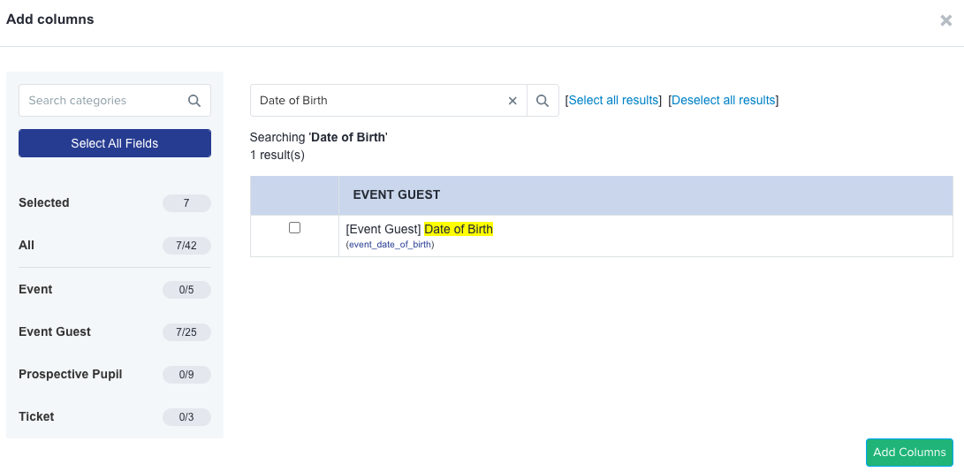Click the 7/25 Event Guest count badge
This screenshot has height=472, width=964.
pos(186,332)
